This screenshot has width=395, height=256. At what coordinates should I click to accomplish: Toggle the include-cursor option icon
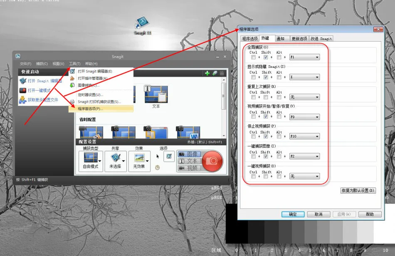158,156
